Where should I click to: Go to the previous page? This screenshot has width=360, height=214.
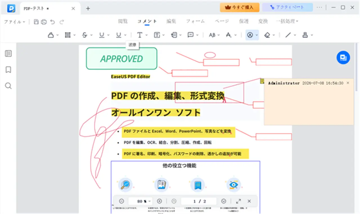pyautogui.click(x=174, y=201)
